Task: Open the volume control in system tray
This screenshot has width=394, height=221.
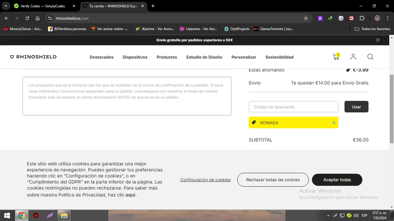Action: coord(356,215)
